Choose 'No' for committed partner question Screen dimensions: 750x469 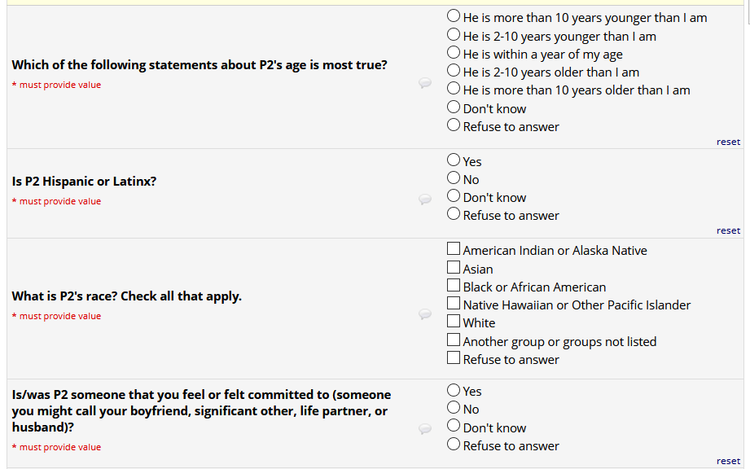pos(454,408)
